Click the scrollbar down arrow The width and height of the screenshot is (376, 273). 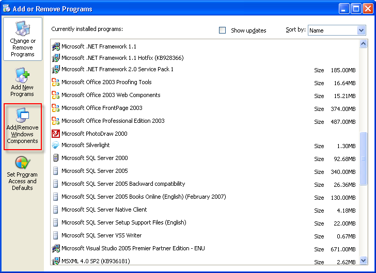363,260
